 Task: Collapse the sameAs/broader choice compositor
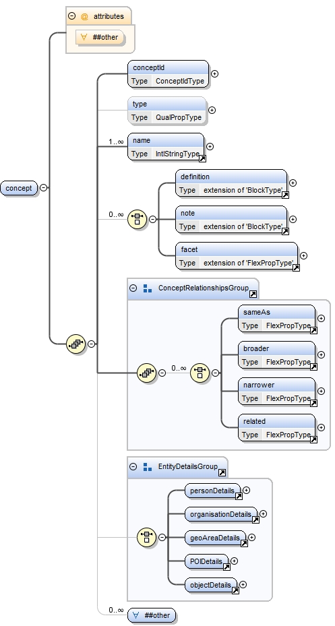click(x=215, y=373)
